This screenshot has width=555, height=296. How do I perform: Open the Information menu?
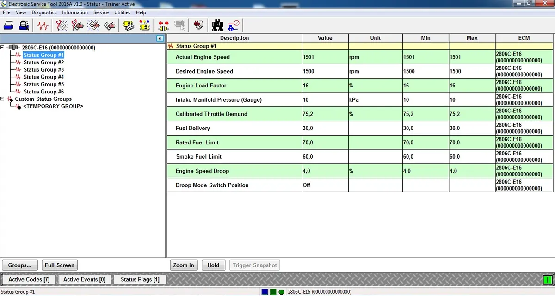coord(75,12)
